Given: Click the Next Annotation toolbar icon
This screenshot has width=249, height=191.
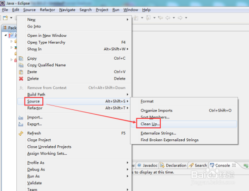Looking at the screenshot, I should click(x=136, y=17).
